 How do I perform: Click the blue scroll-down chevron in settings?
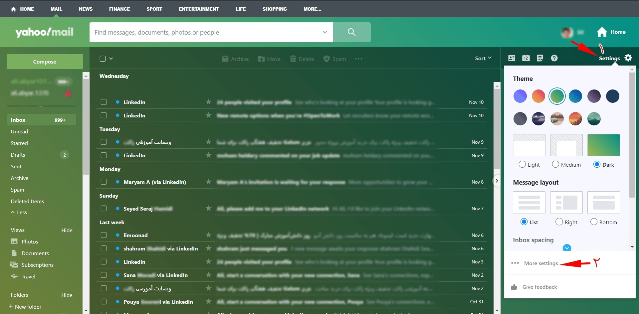tap(567, 248)
